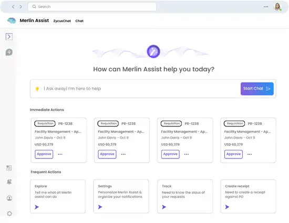This screenshot has width=289, height=223.
Task: Go back with the left arrow
Action: (13, 7)
